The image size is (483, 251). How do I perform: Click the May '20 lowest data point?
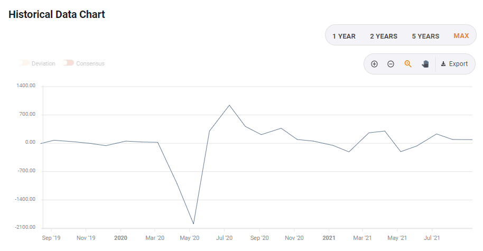[193, 224]
